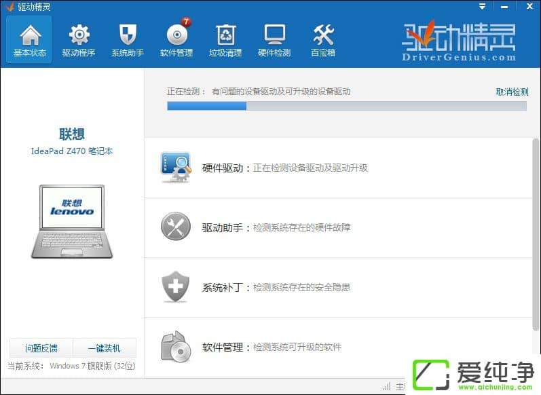
Task: Open the 垃圾清理 recycle bin icon
Action: pos(225,41)
